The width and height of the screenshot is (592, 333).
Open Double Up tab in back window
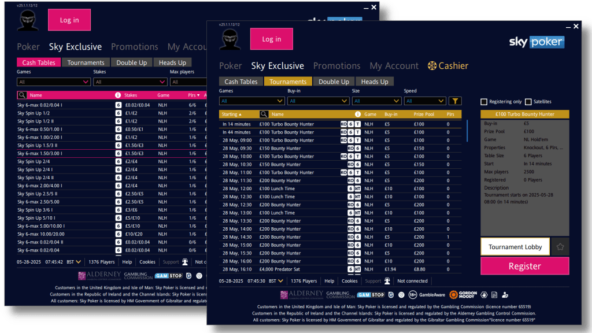131,62
